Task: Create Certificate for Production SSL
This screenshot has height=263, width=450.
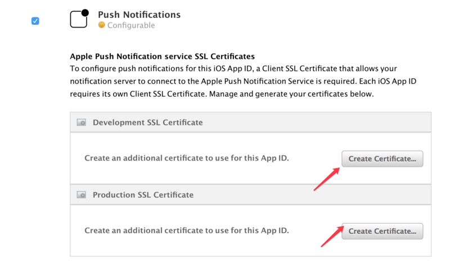Action: (382, 231)
